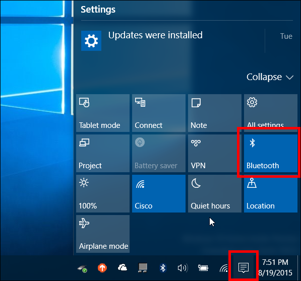Enable the Airplane mode tile
Viewport: 301px width, 281px height.
coord(103,234)
